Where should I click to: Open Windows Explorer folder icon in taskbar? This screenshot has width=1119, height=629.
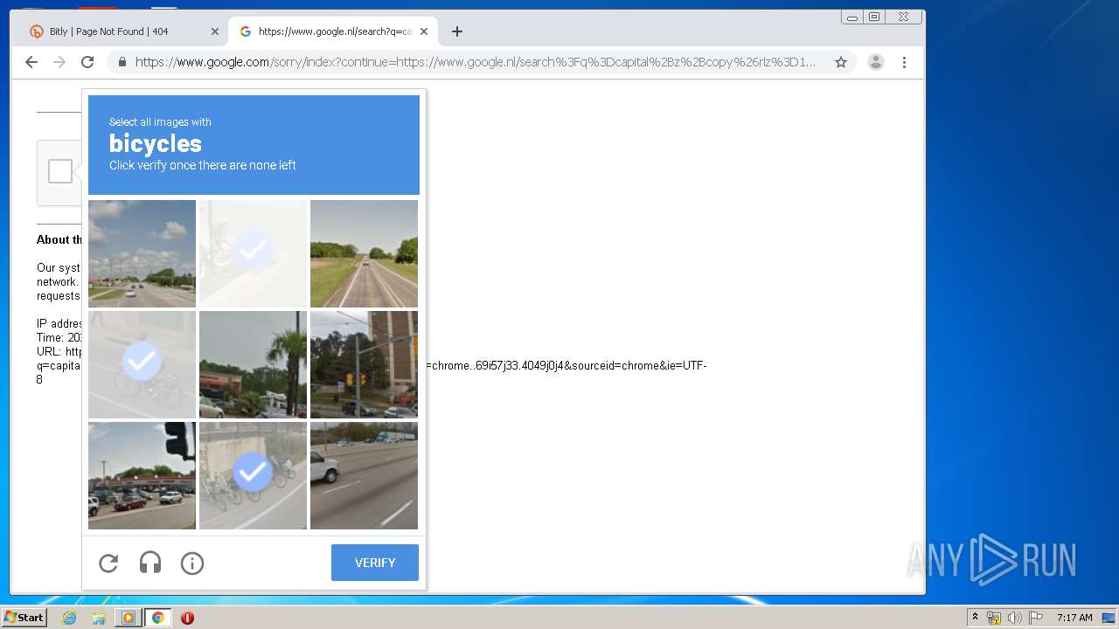pyautogui.click(x=99, y=618)
